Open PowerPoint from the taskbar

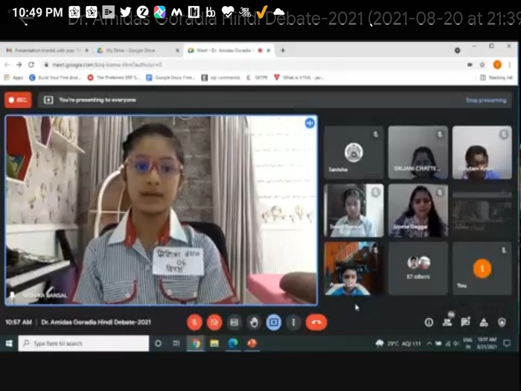[252, 343]
